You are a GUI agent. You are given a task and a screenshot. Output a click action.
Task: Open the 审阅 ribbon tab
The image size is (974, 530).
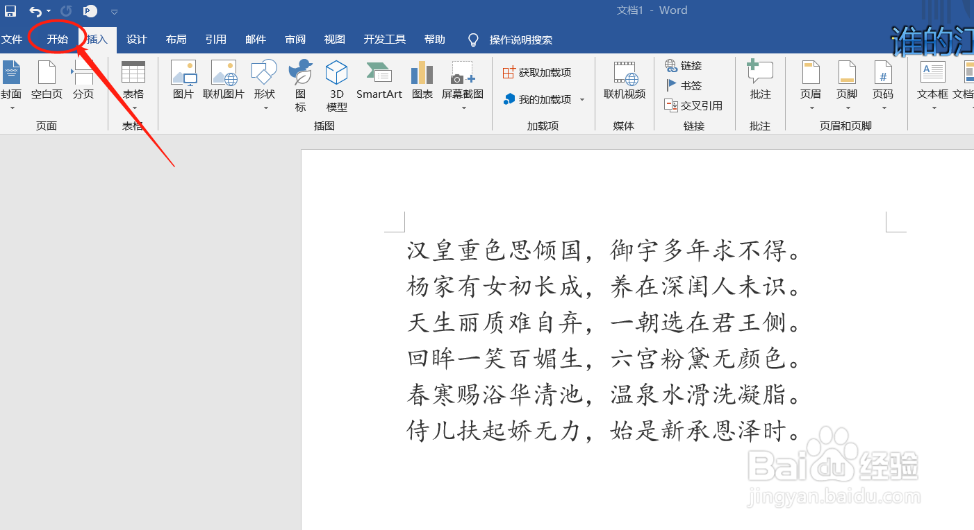click(295, 39)
